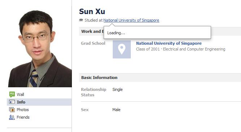Open the Photos section
The height and width of the screenshot is (132, 241).
point(39,110)
